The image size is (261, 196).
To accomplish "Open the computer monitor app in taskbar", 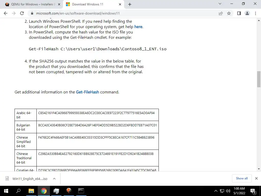I will (56, 191).
